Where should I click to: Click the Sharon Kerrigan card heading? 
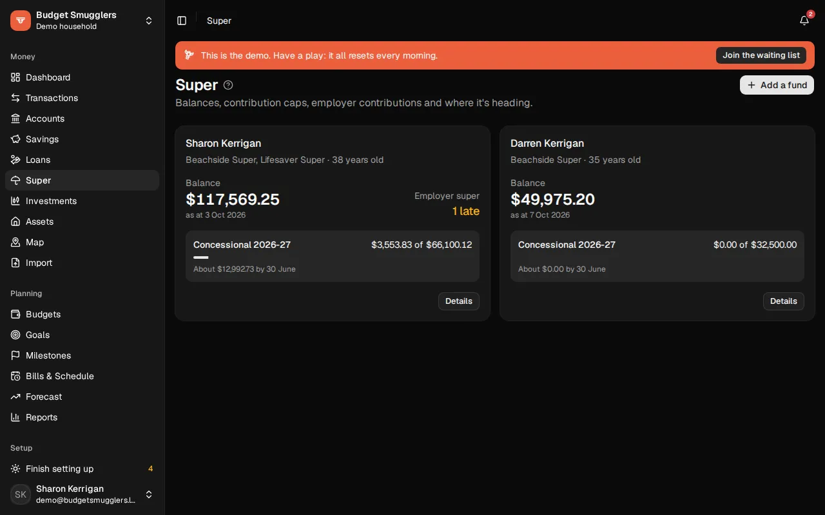click(223, 144)
